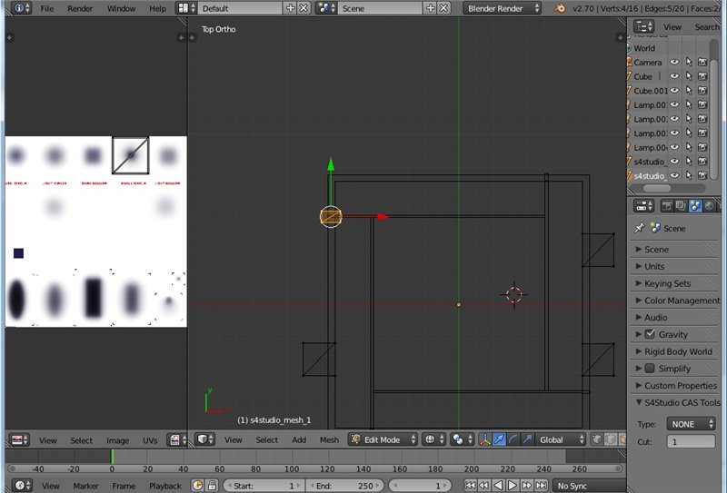Click the Cut value field
This screenshot has height=493, width=727.
tap(691, 441)
